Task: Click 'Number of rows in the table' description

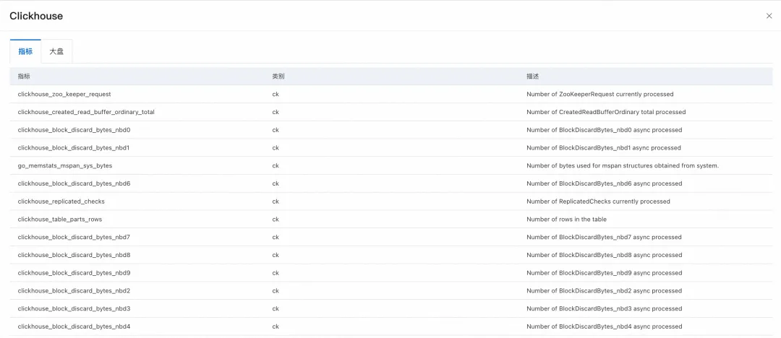Action: tap(566, 220)
